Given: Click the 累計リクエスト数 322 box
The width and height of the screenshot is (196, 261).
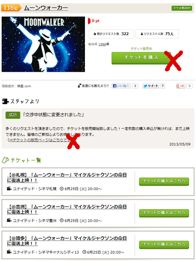Looking at the screenshot, I should click(x=111, y=34).
